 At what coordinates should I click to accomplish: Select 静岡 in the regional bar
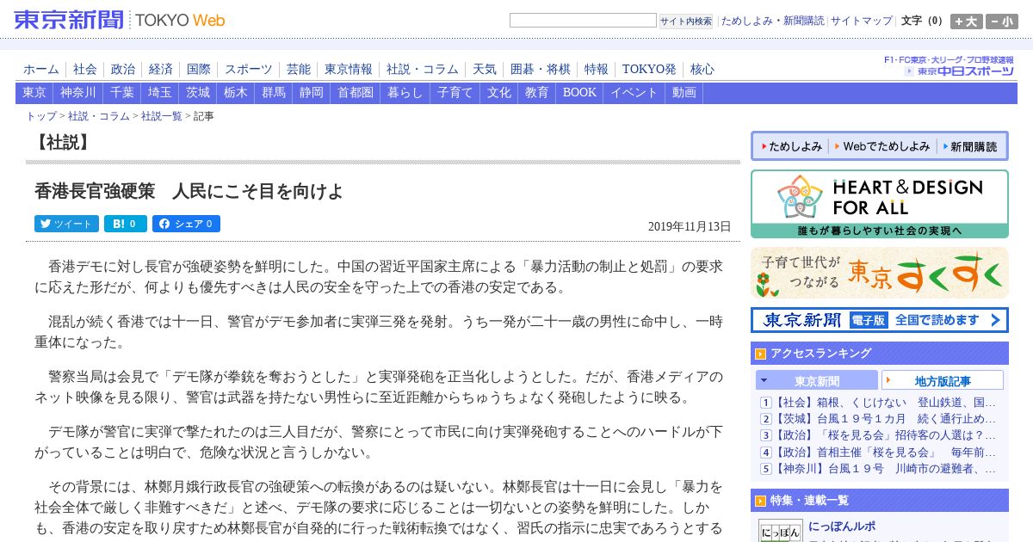(x=312, y=93)
